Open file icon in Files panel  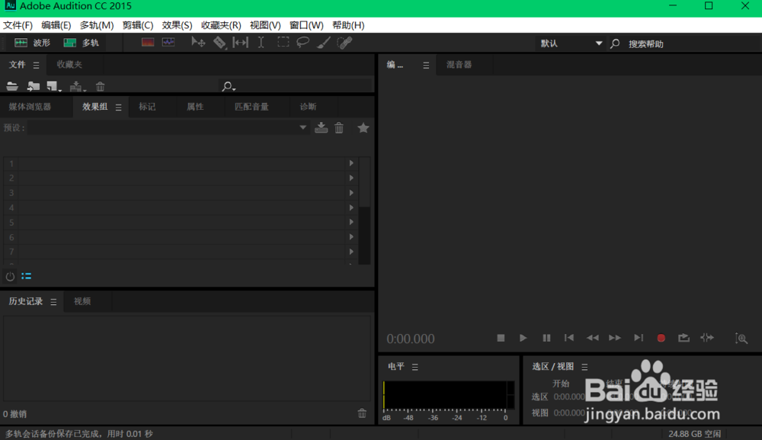(x=12, y=86)
